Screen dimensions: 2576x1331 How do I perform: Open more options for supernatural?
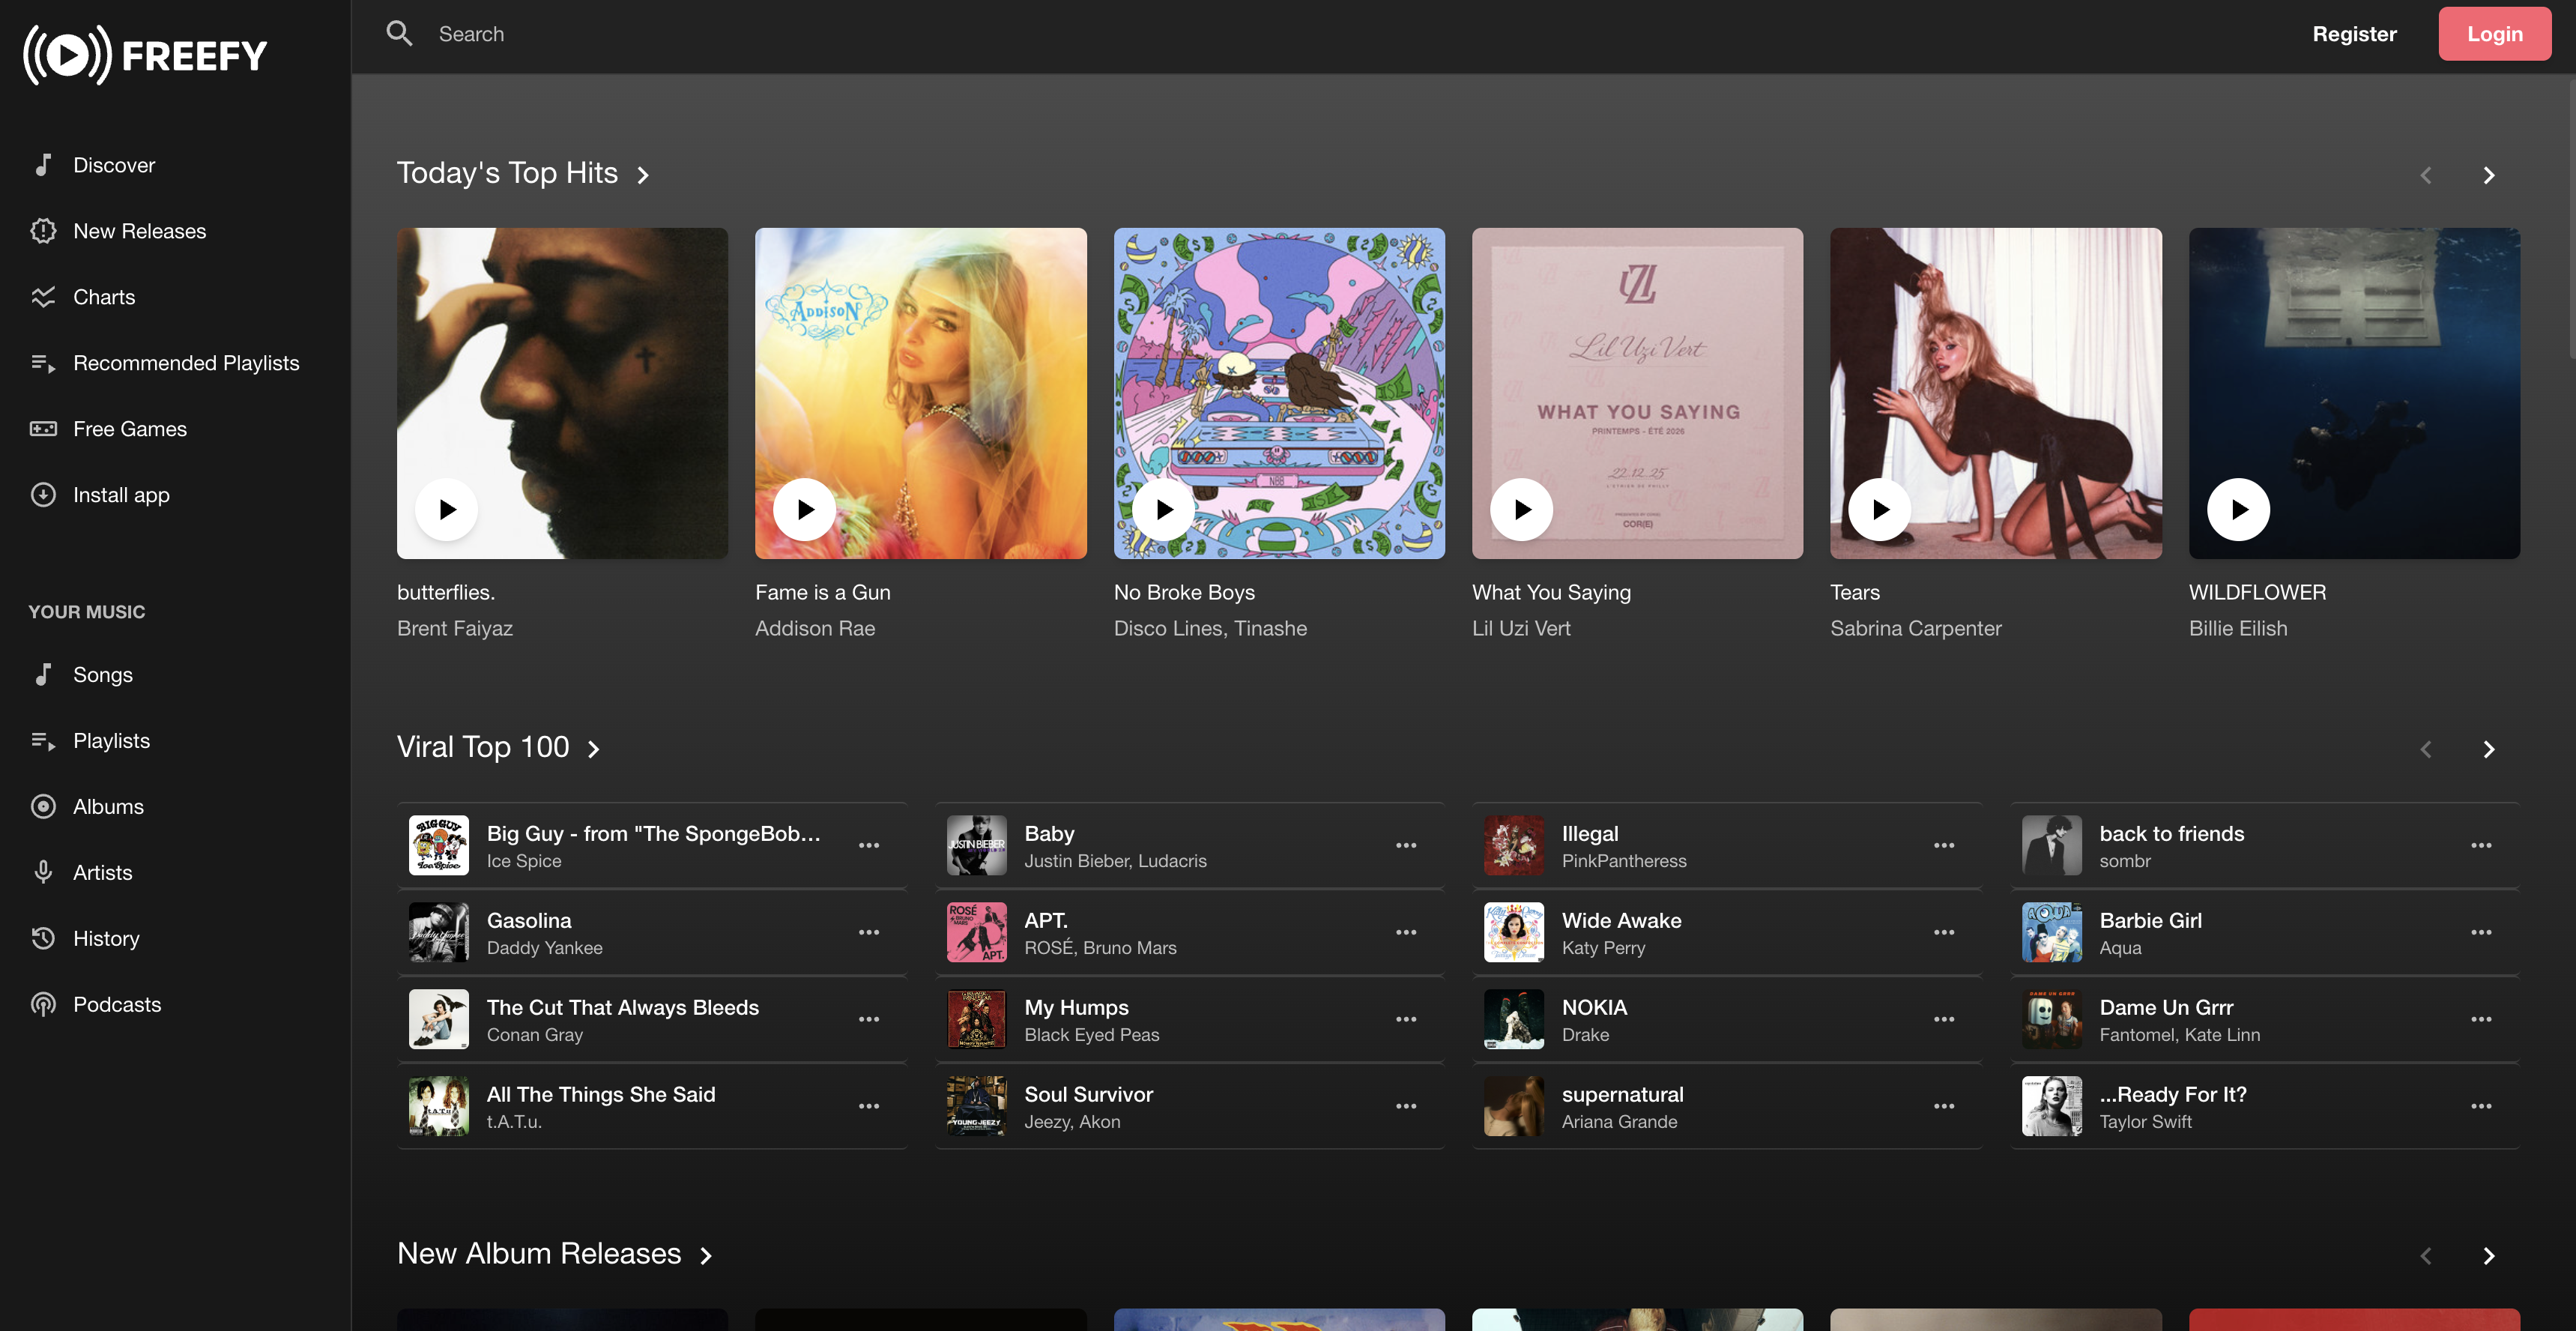coord(1944,1107)
